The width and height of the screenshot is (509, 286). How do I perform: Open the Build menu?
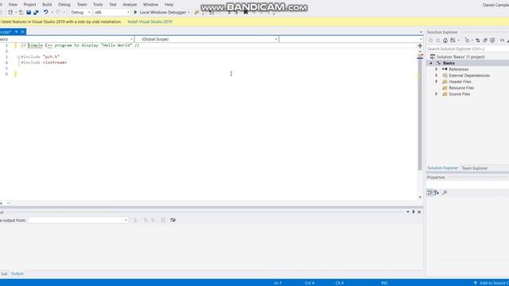(47, 5)
